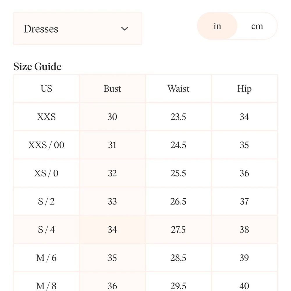Select the XXS size row
291x291 pixels.
145,117
